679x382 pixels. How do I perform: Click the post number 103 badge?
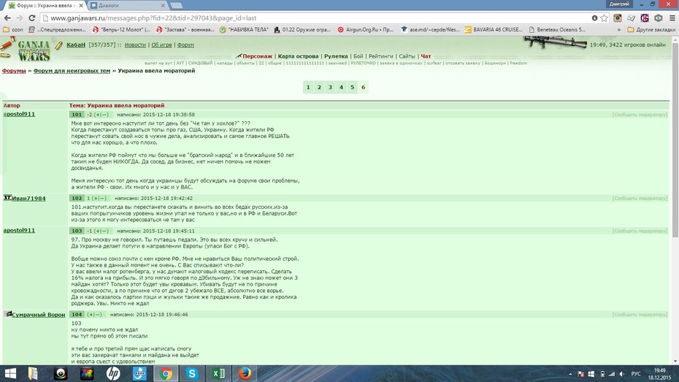pos(77,231)
